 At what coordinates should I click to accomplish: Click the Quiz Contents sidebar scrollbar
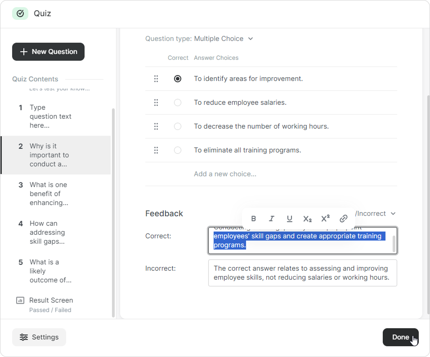click(113, 211)
